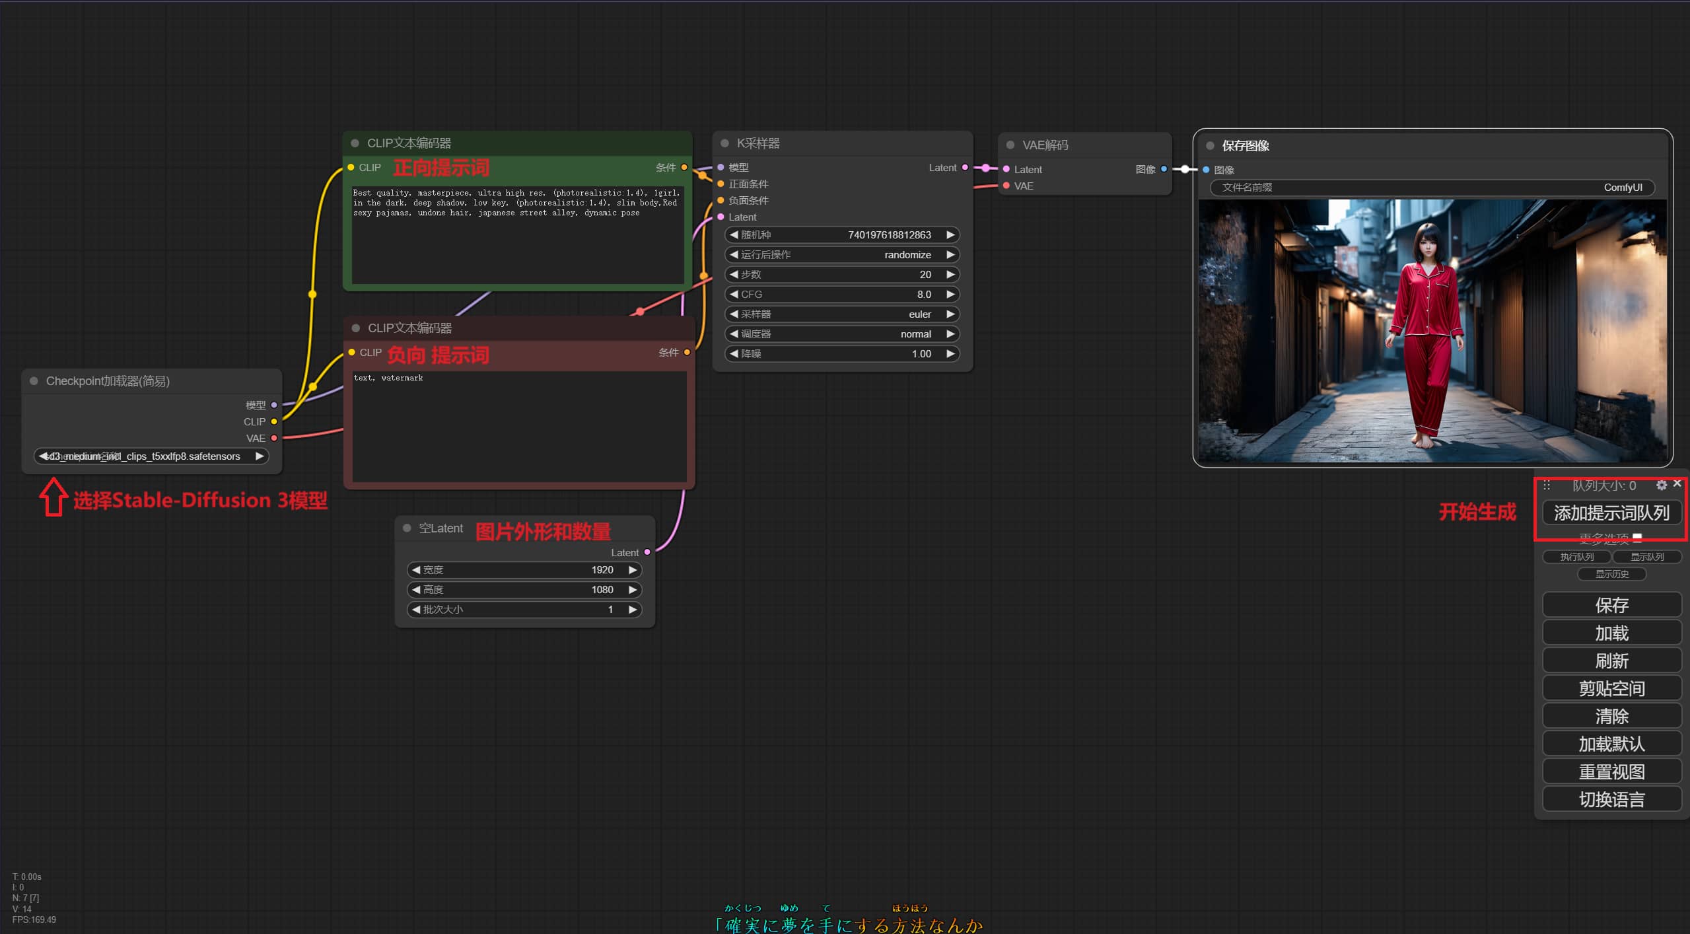Click K采样器 Latent output connector dot
Image resolution: width=1690 pixels, height=934 pixels.
[x=965, y=168]
